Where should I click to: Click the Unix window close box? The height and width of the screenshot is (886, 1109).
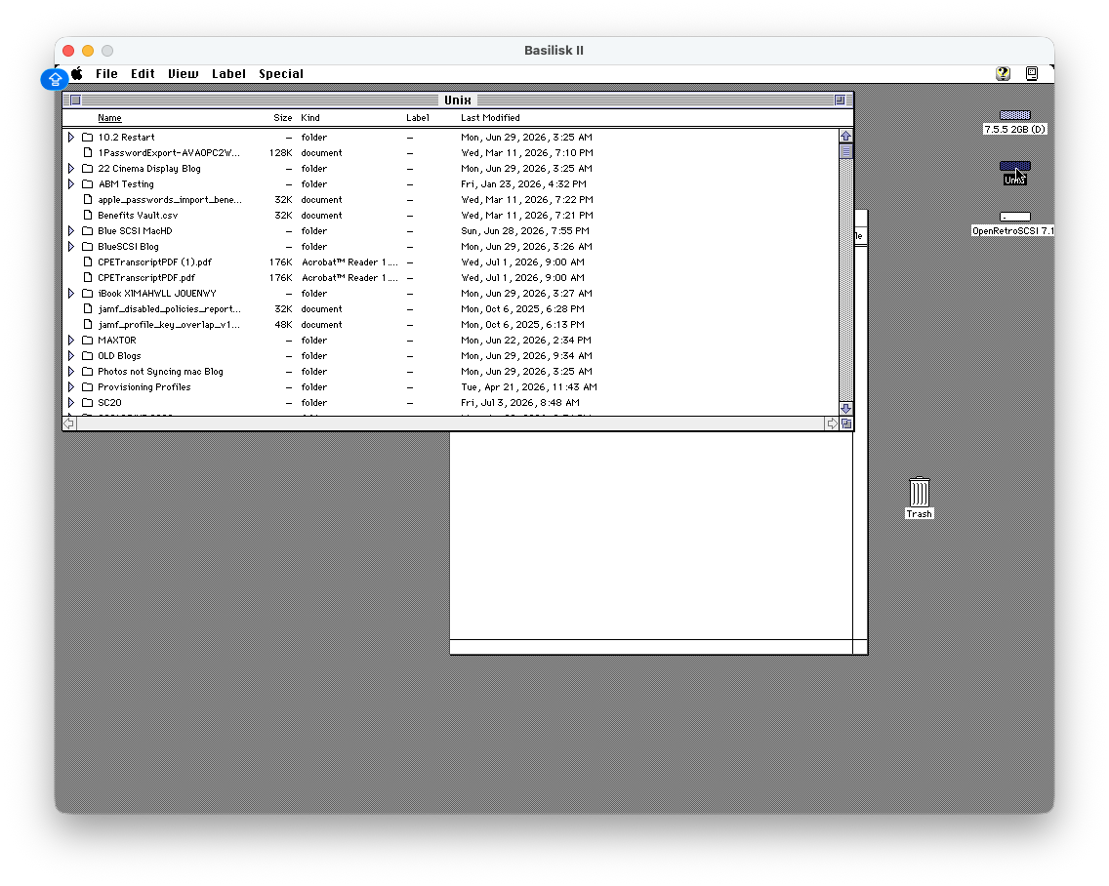coord(76,101)
